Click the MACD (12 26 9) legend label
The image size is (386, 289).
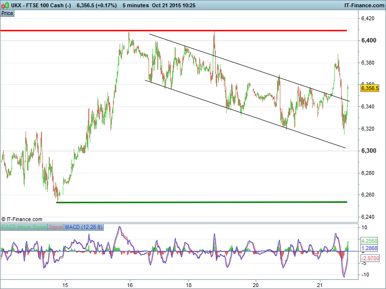point(85,227)
